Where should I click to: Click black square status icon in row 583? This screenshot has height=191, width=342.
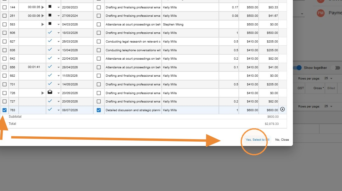click(x=50, y=24)
